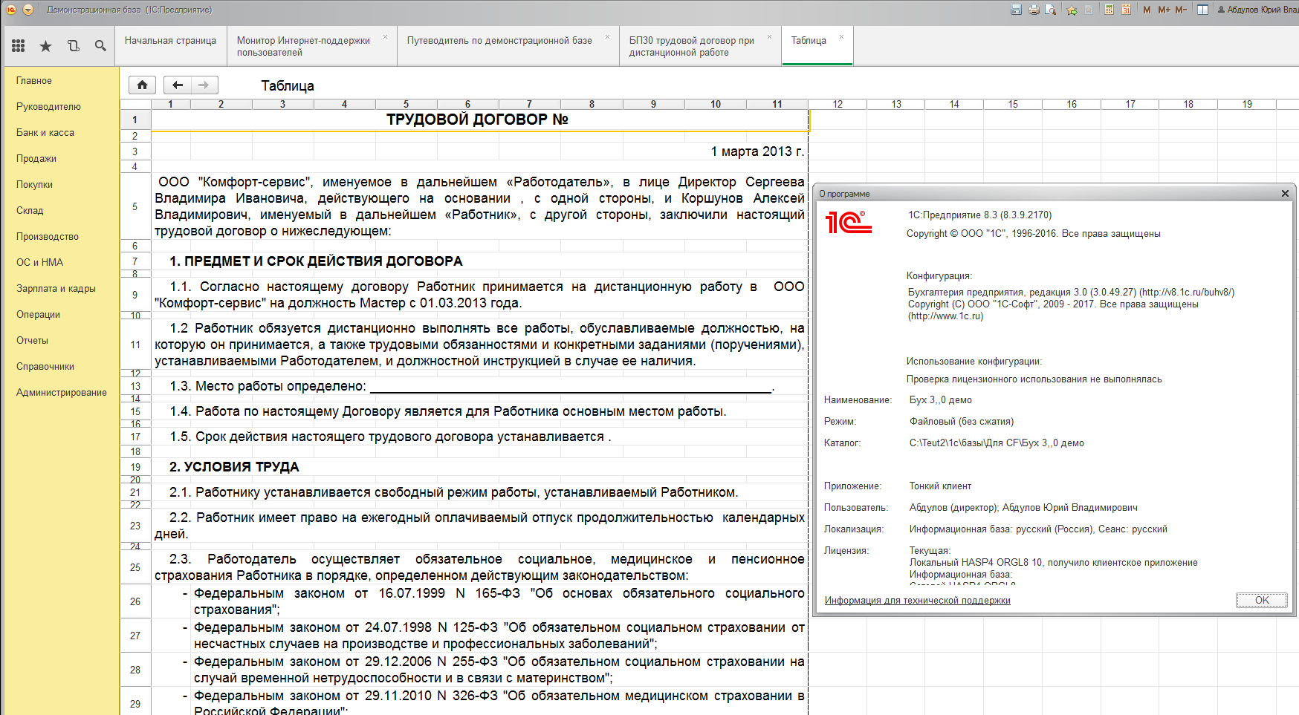Open the Главное section

tap(34, 81)
